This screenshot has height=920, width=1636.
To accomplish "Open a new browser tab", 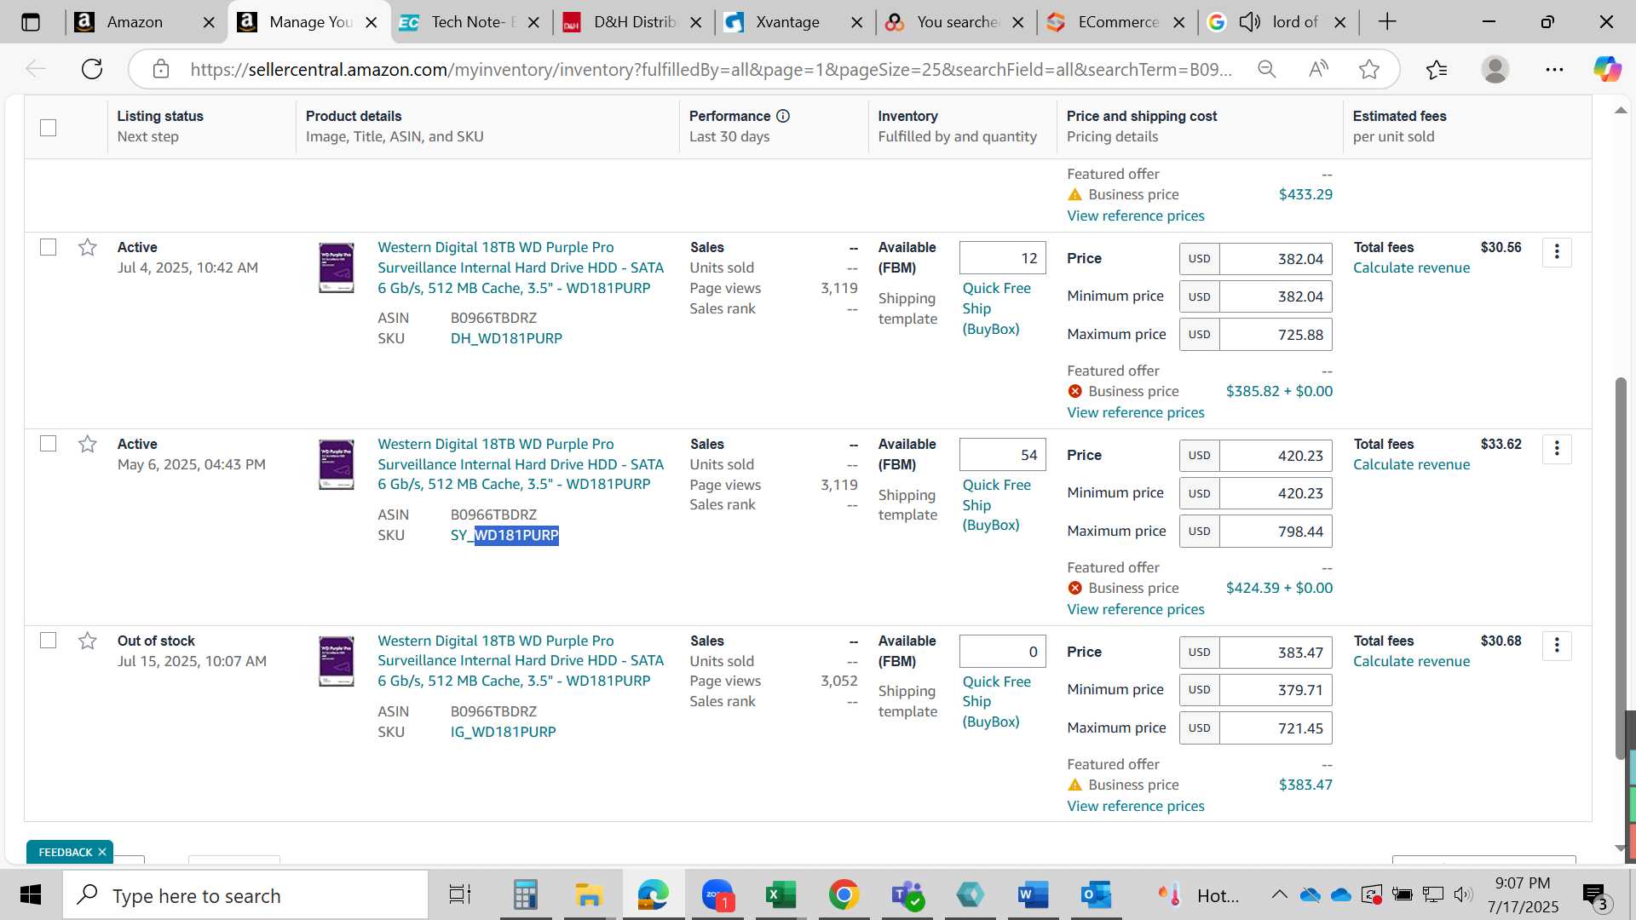I will (x=1387, y=22).
